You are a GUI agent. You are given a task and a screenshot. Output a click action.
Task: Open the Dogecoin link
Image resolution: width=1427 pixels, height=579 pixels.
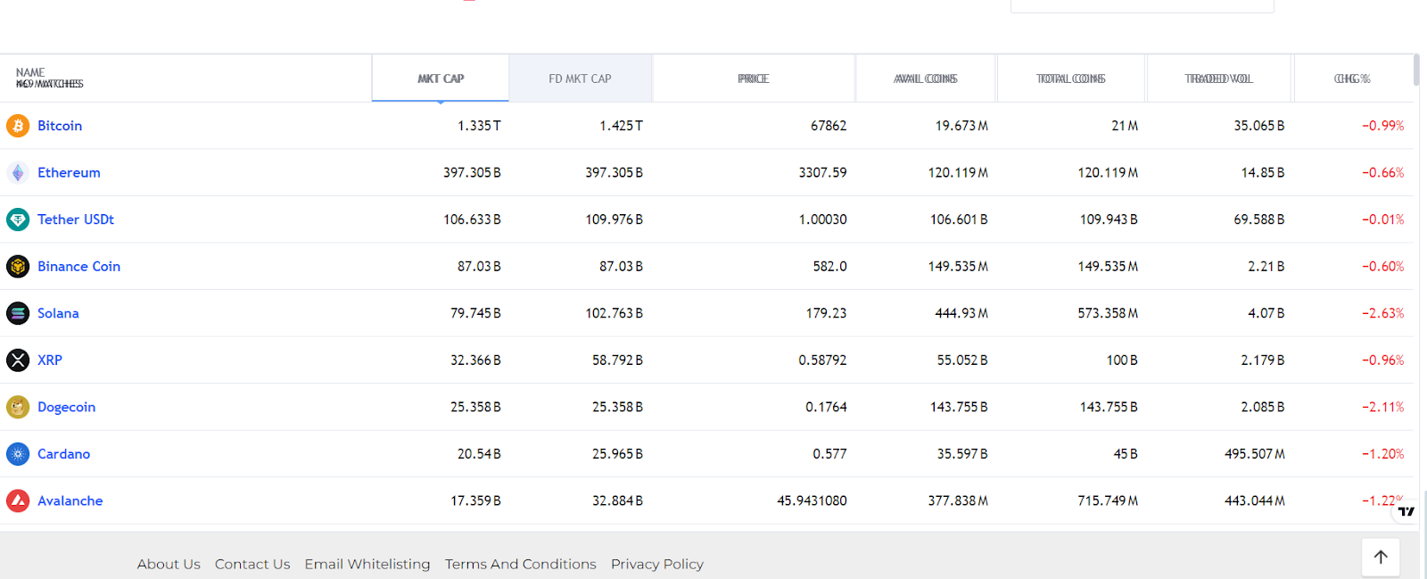(x=66, y=407)
